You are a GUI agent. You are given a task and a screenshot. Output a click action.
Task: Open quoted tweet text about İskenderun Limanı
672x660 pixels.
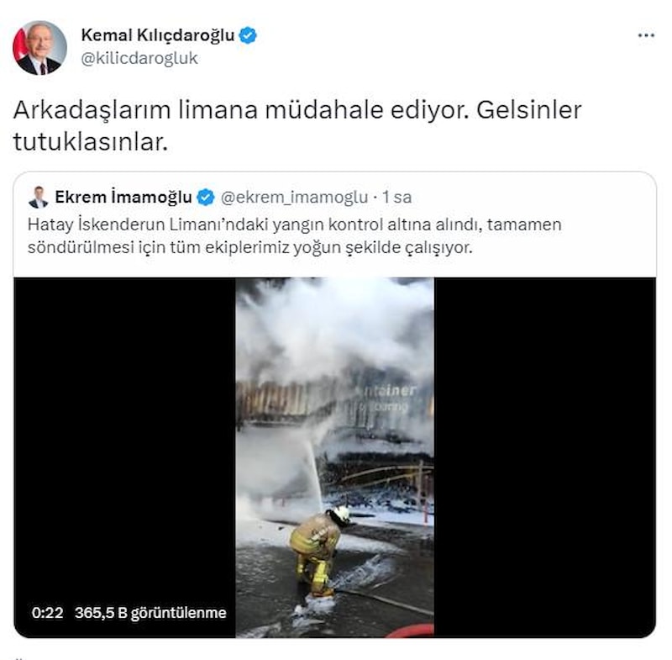295,236
